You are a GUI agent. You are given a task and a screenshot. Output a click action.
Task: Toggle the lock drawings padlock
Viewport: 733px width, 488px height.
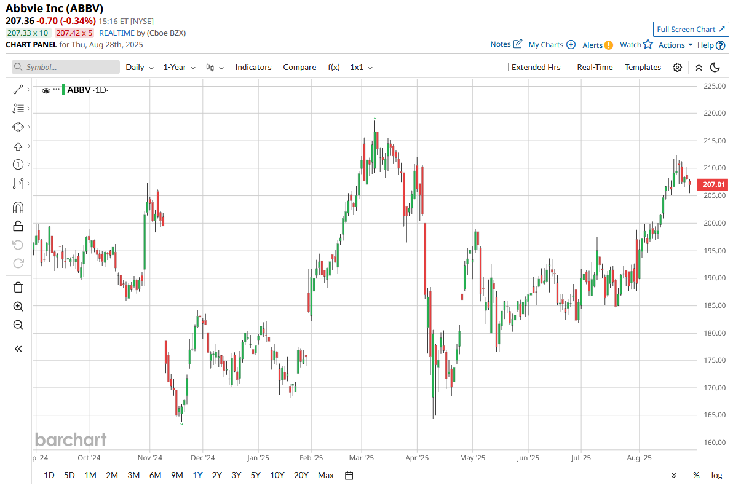18,226
